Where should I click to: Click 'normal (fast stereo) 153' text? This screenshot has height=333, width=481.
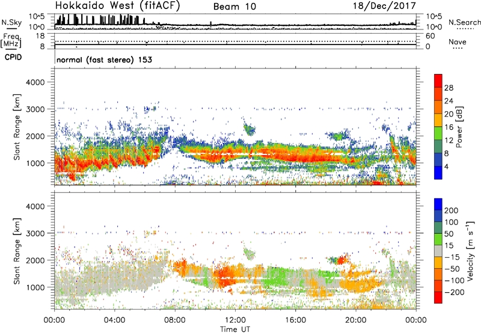[x=104, y=60]
